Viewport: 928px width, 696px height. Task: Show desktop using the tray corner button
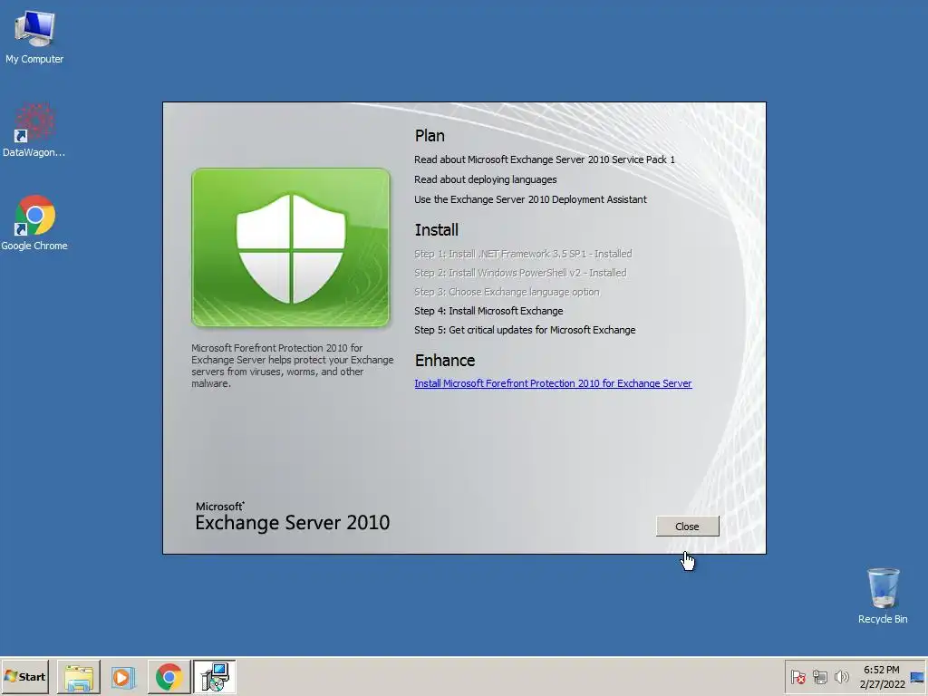click(917, 677)
